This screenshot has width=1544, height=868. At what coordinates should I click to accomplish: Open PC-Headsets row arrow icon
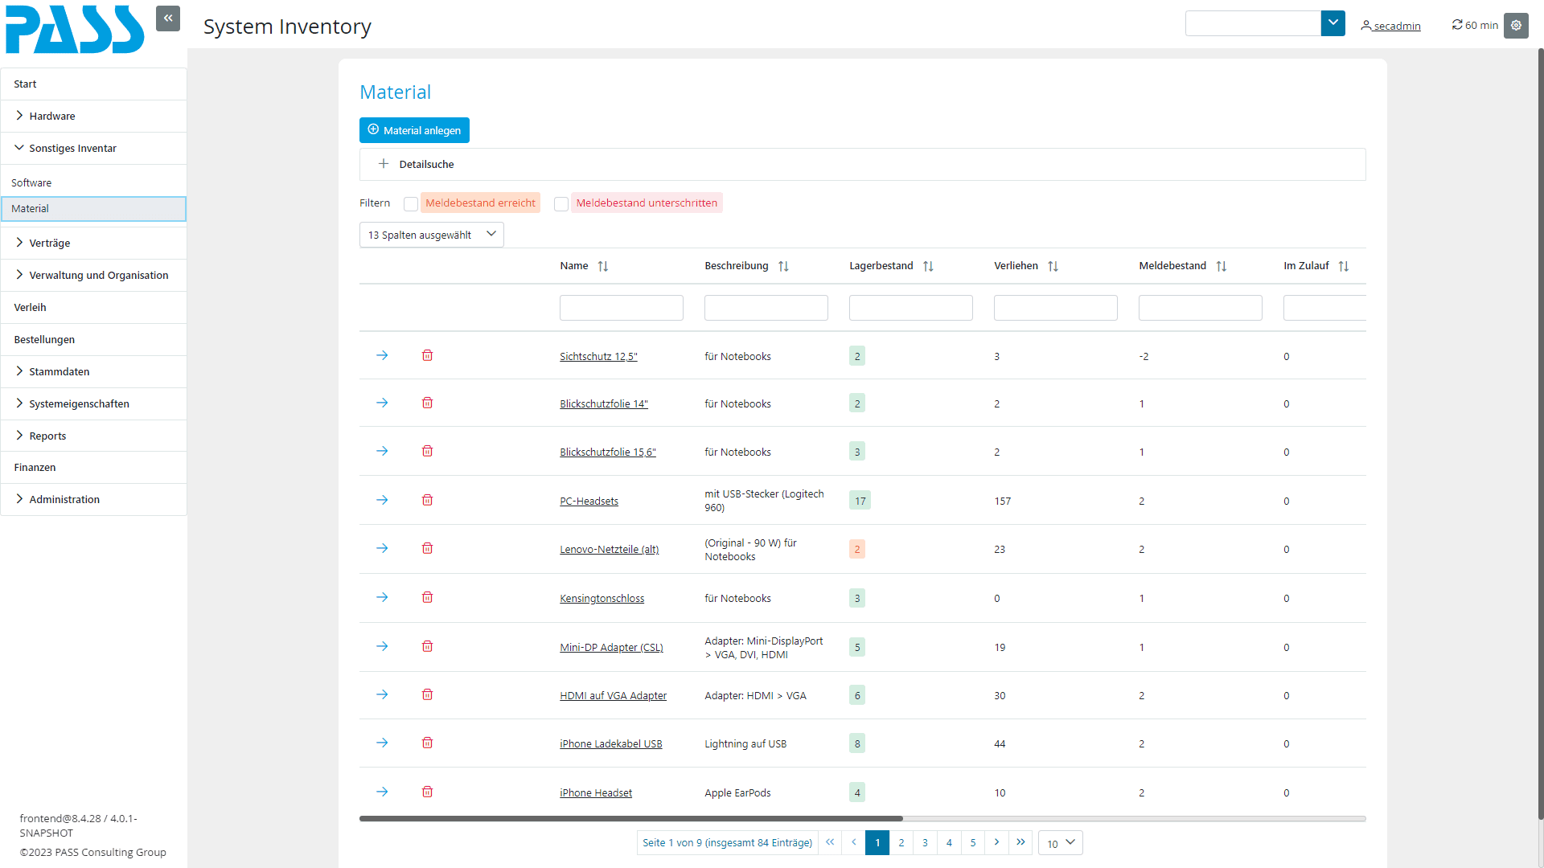click(x=382, y=500)
